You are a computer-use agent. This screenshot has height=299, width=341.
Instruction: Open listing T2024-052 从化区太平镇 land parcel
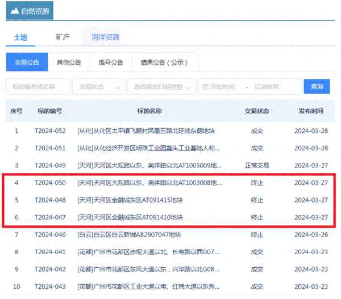pos(145,131)
